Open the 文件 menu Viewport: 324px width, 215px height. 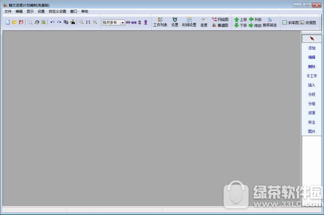tap(8, 11)
